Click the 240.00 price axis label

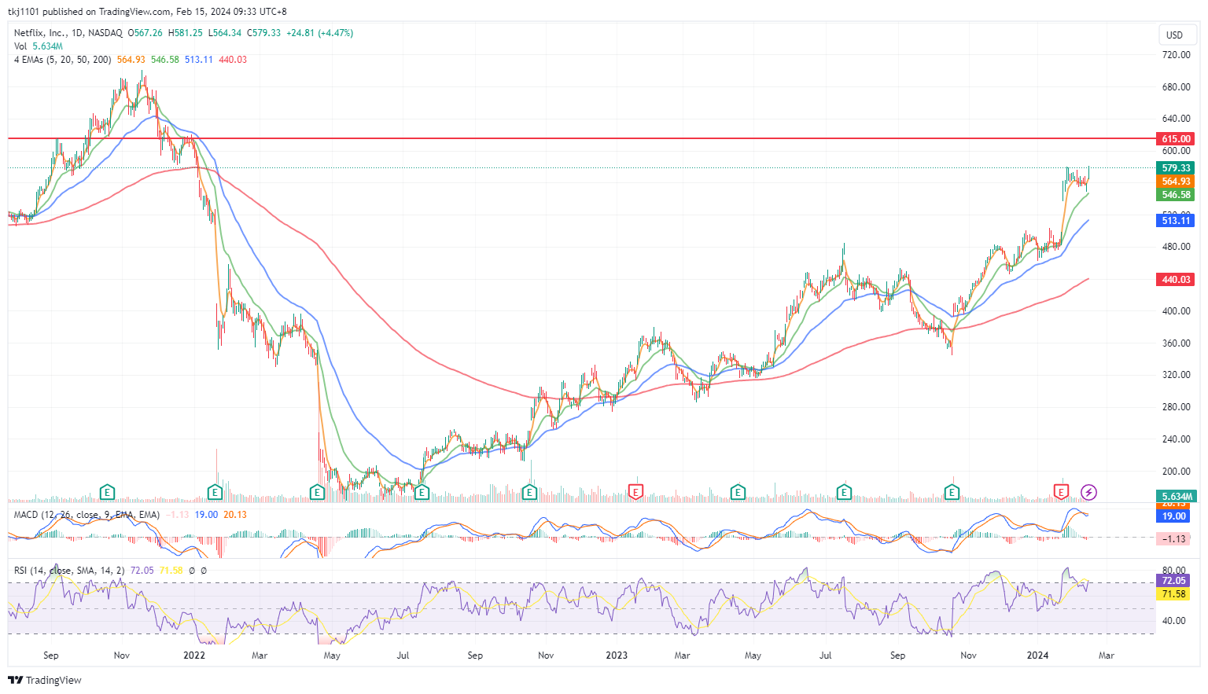pos(1176,439)
